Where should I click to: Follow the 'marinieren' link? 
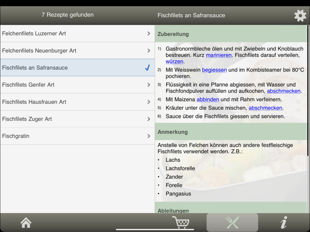coord(219,55)
